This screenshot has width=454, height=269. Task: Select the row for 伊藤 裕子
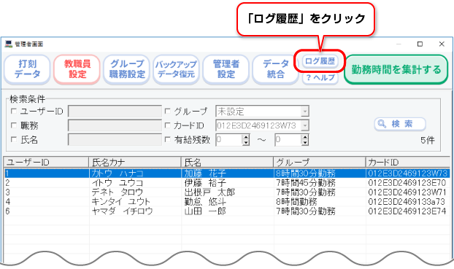pos(227,183)
